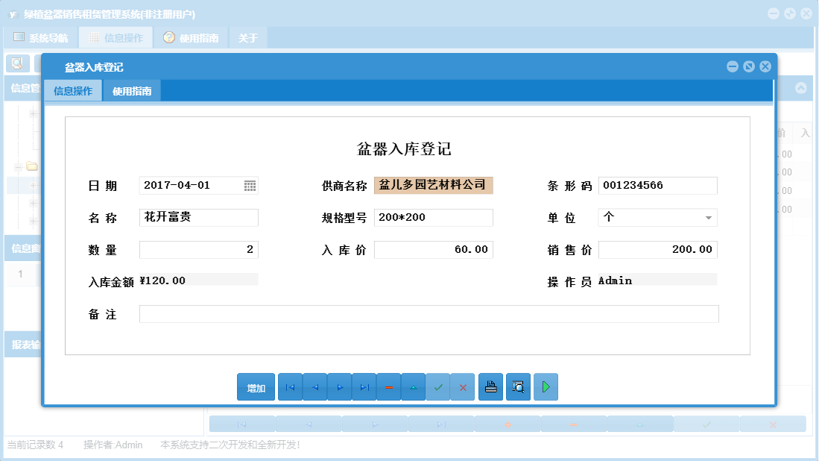Image resolution: width=819 pixels, height=461 pixels.
Task: Jump to the first record
Action: 290,386
